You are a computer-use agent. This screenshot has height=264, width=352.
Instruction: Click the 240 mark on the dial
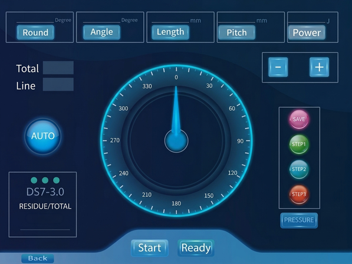[x=123, y=173]
